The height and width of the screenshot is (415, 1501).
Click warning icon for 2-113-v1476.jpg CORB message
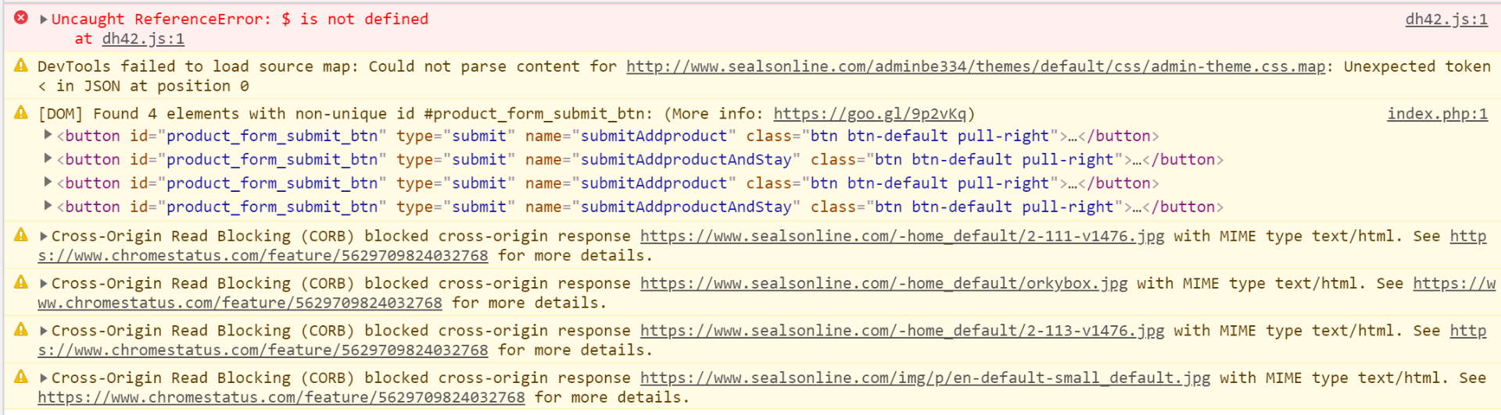point(21,330)
